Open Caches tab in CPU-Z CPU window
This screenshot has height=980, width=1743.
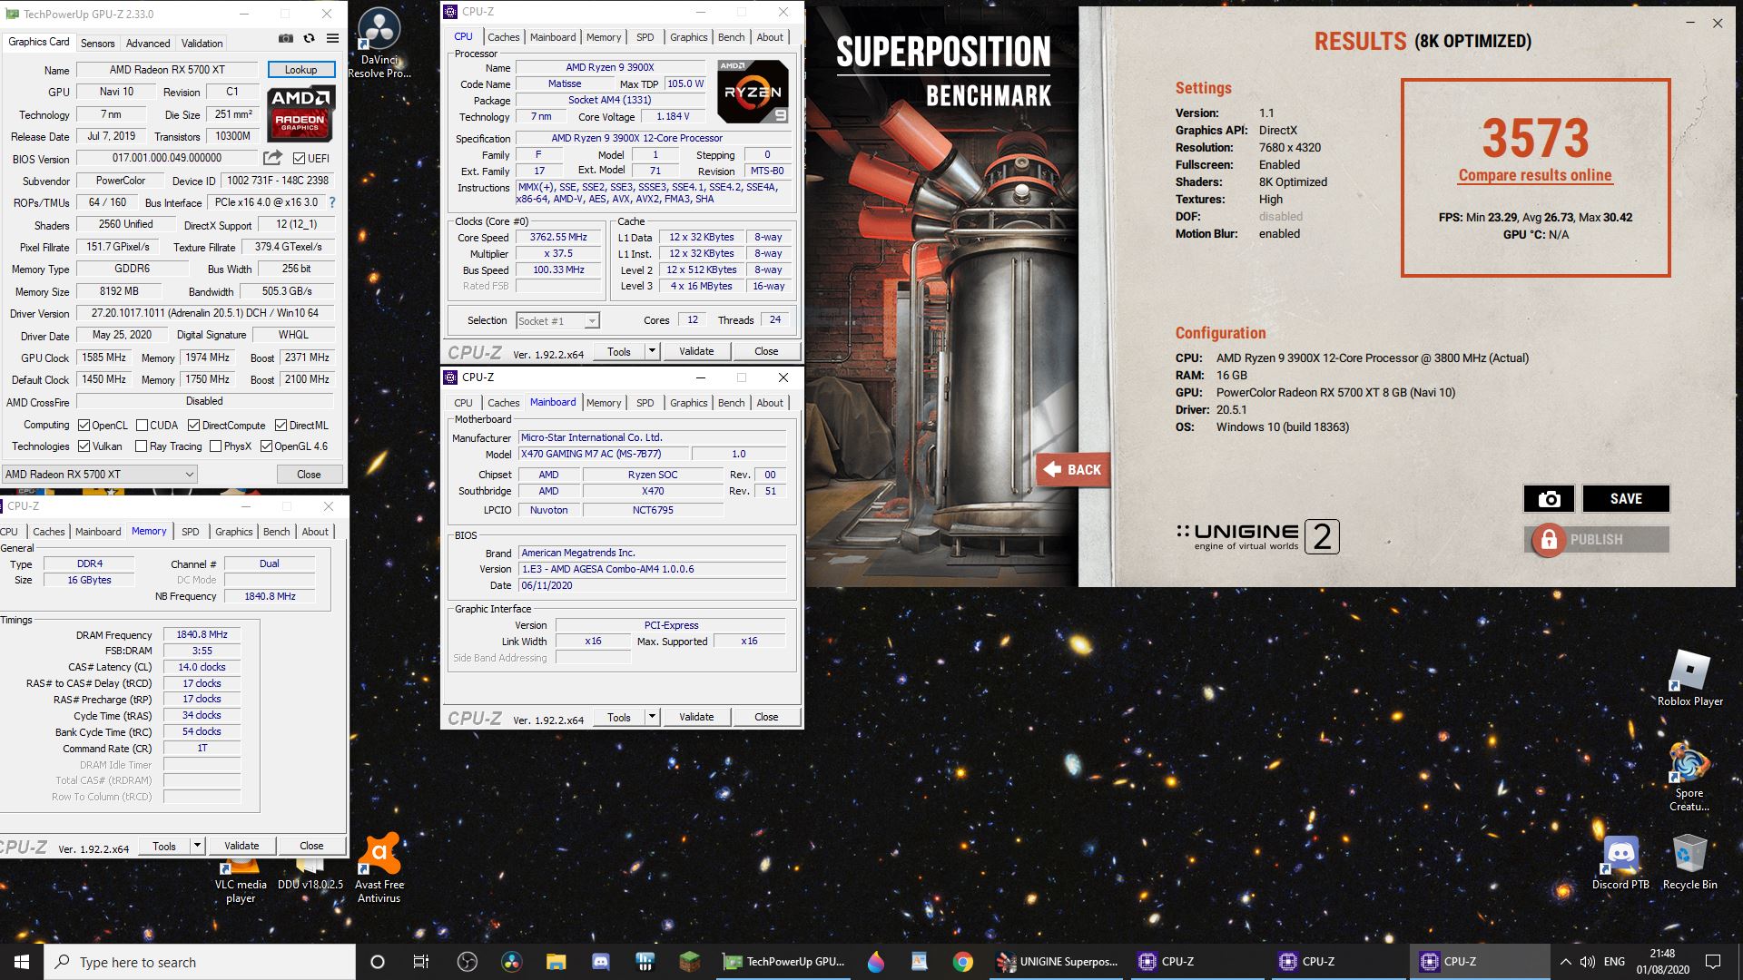pos(503,37)
